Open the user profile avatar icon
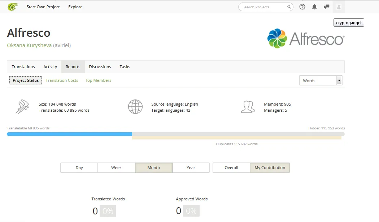 339,7
